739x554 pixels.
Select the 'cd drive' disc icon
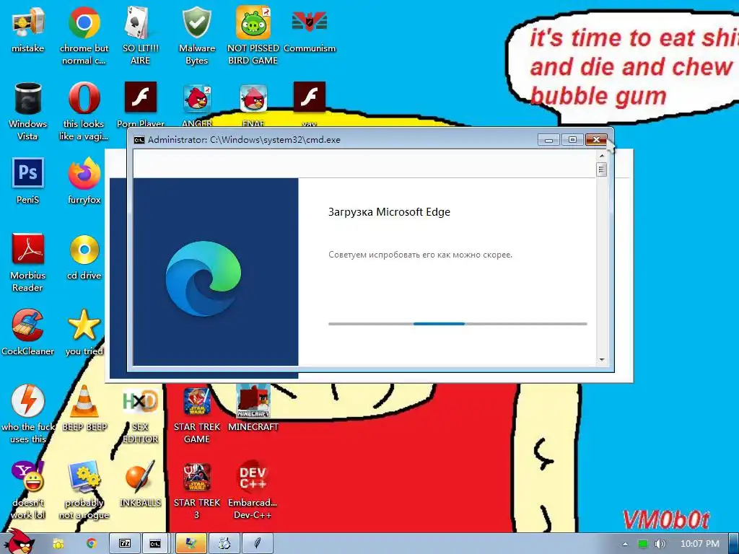(x=84, y=257)
